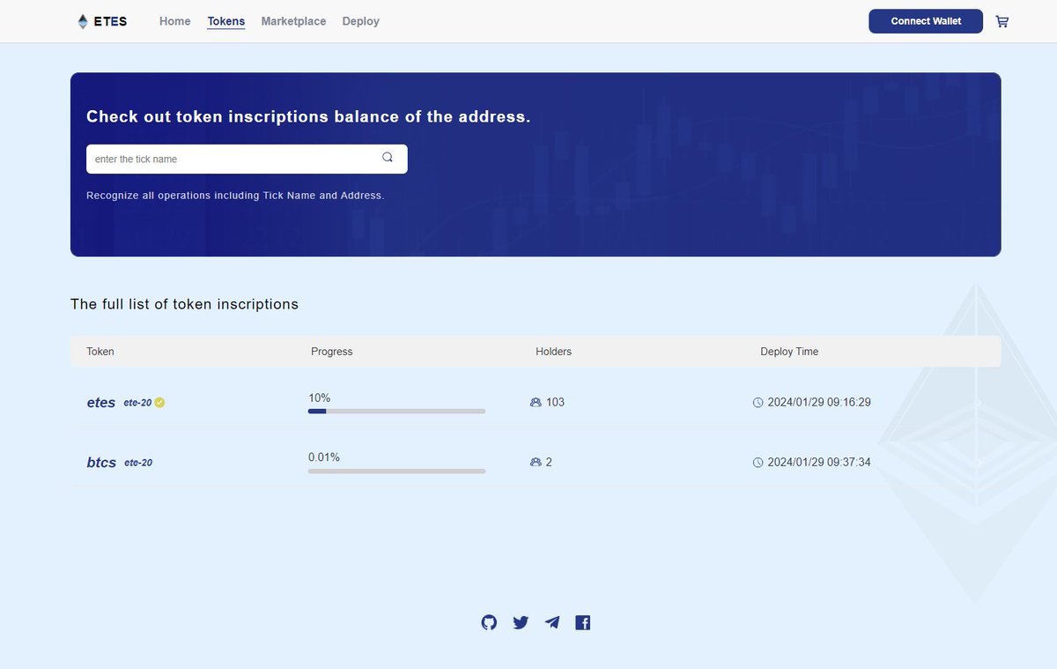
Task: Click the verified badge next to etes
Action: 159,402
